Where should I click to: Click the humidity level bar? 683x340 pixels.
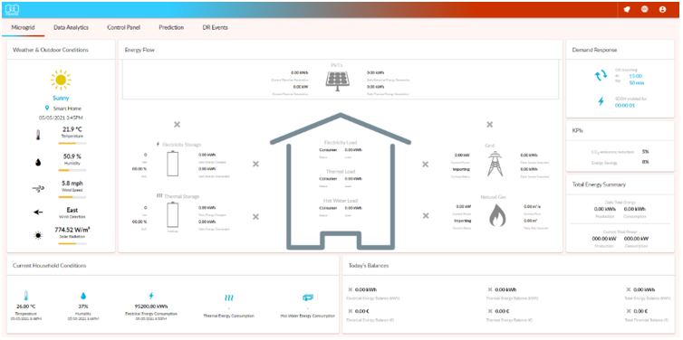72,170
